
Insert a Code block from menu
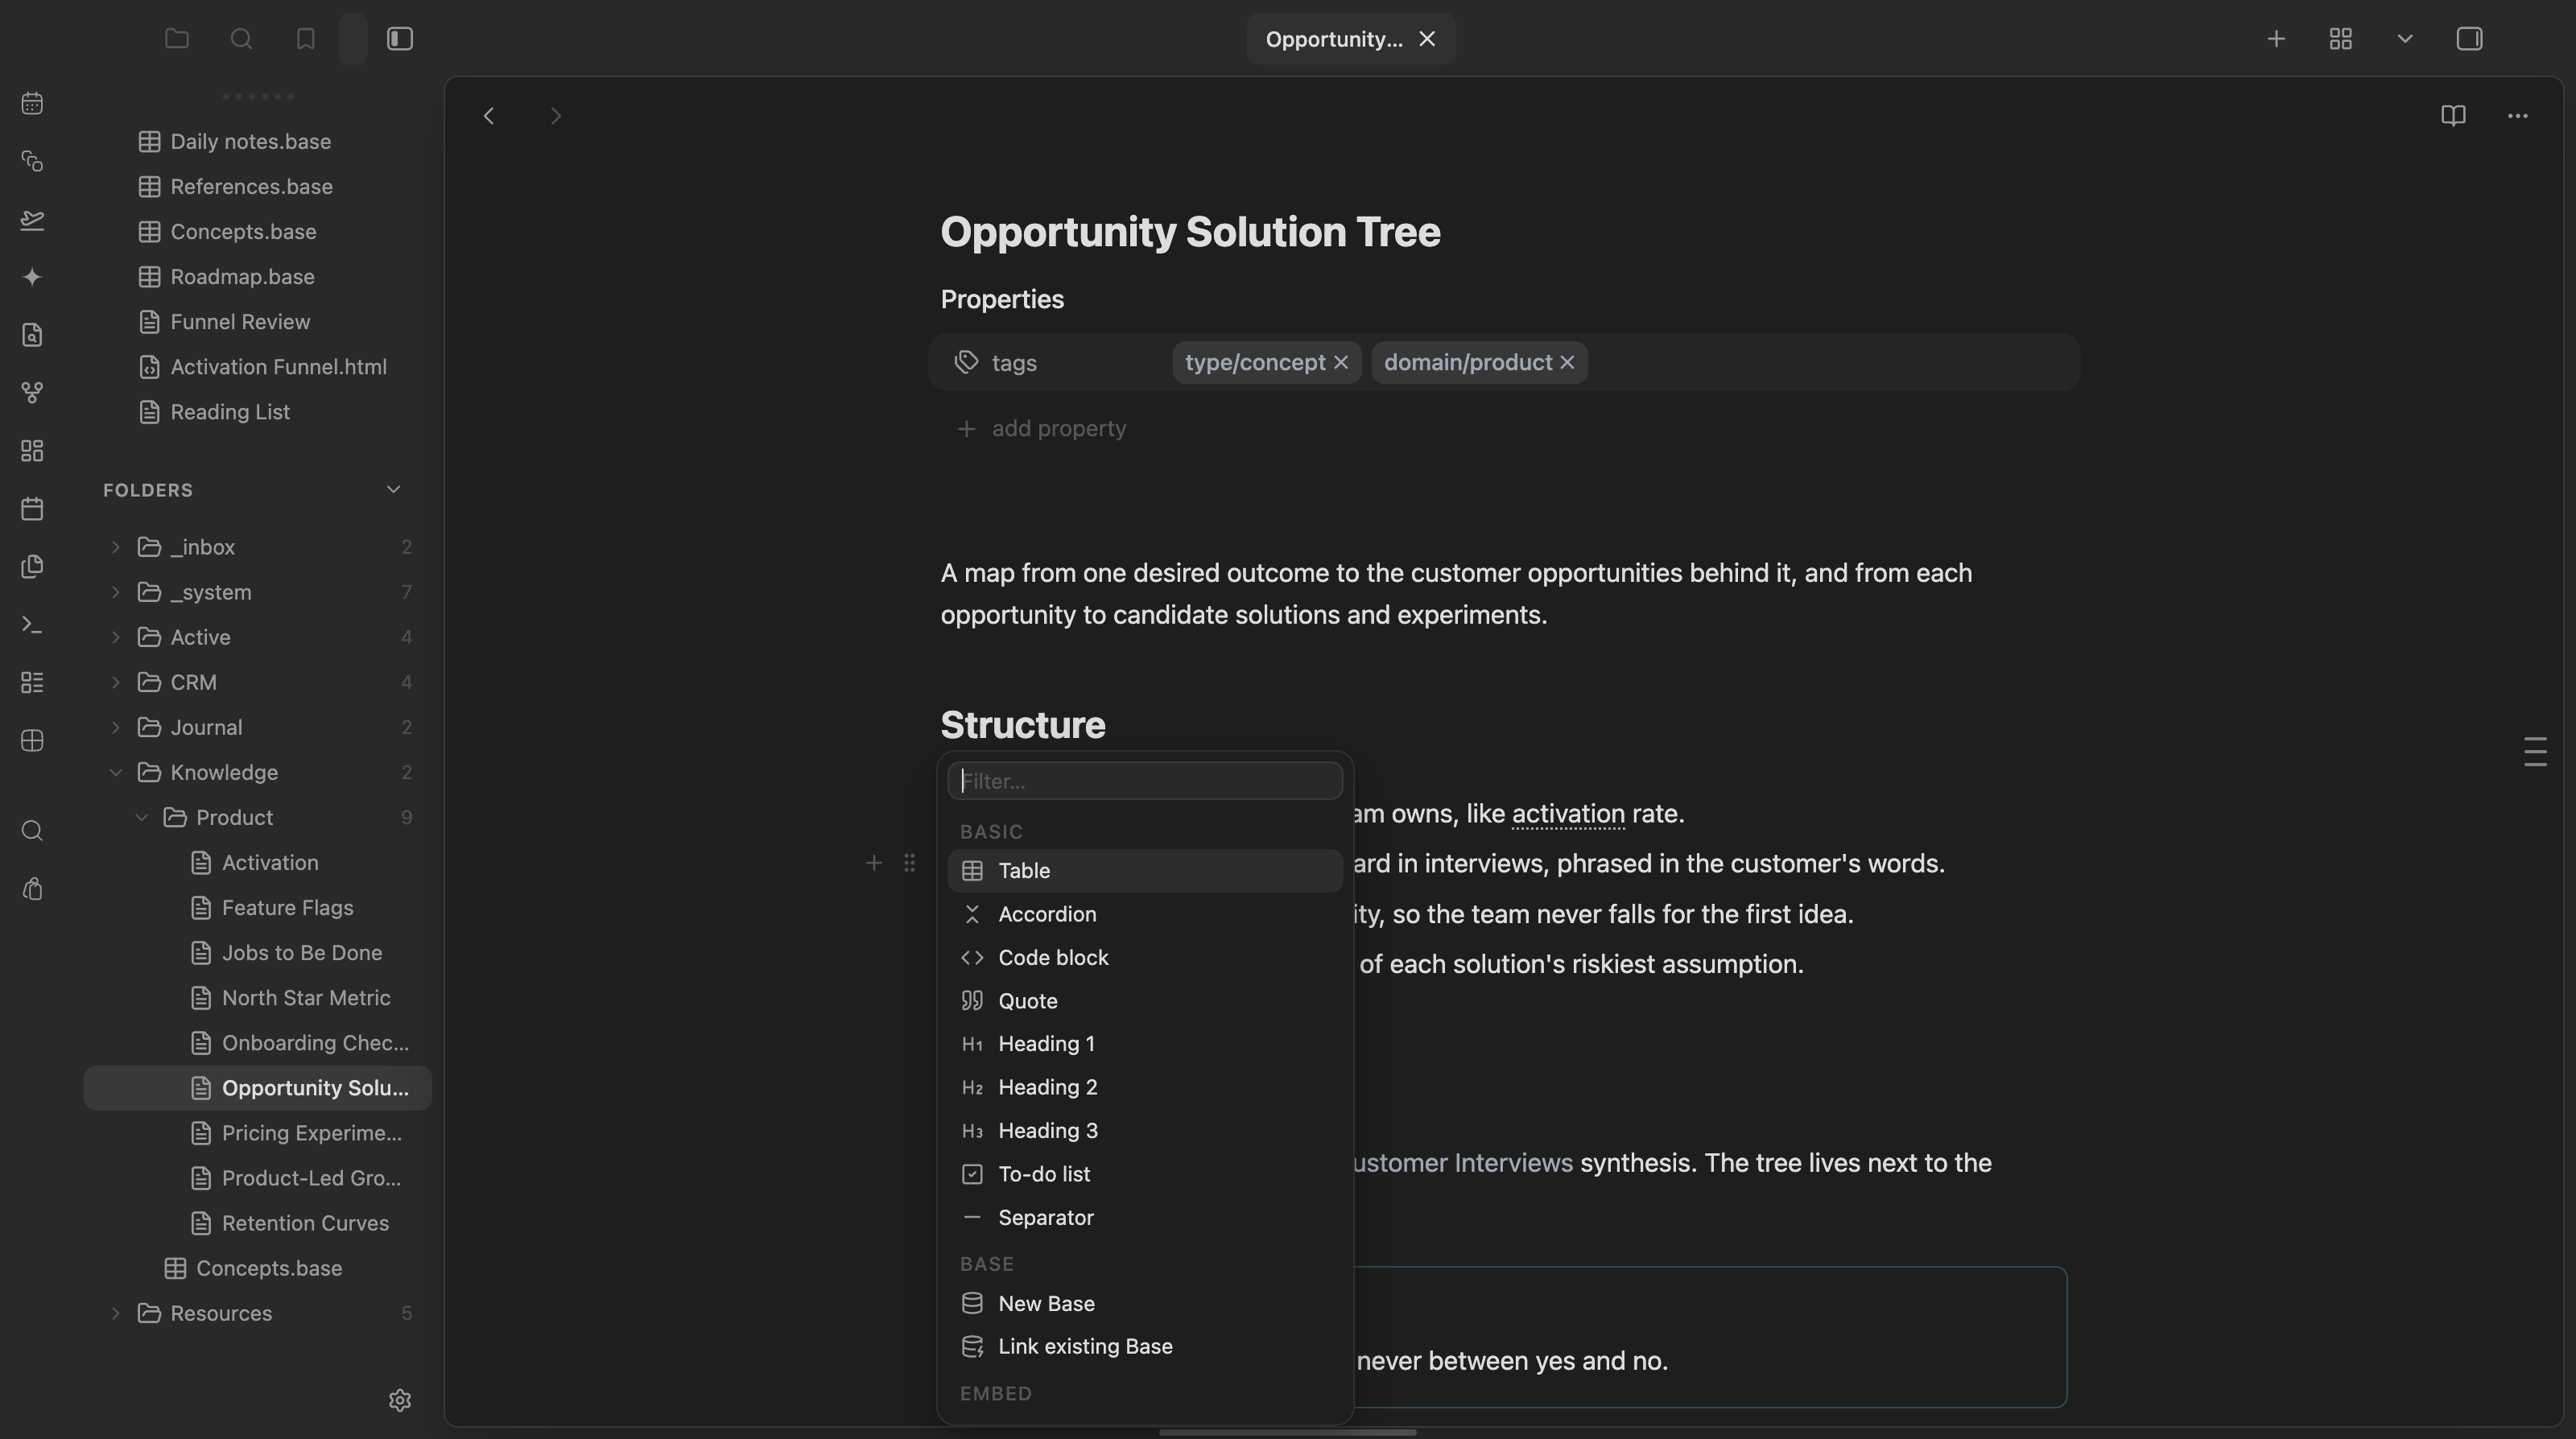1144,958
